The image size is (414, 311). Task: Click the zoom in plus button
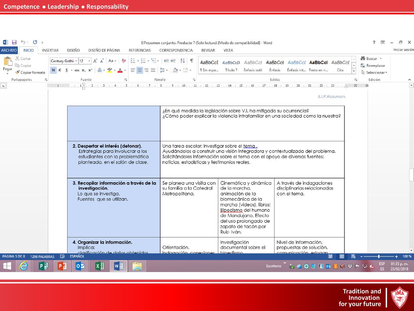(x=396, y=256)
